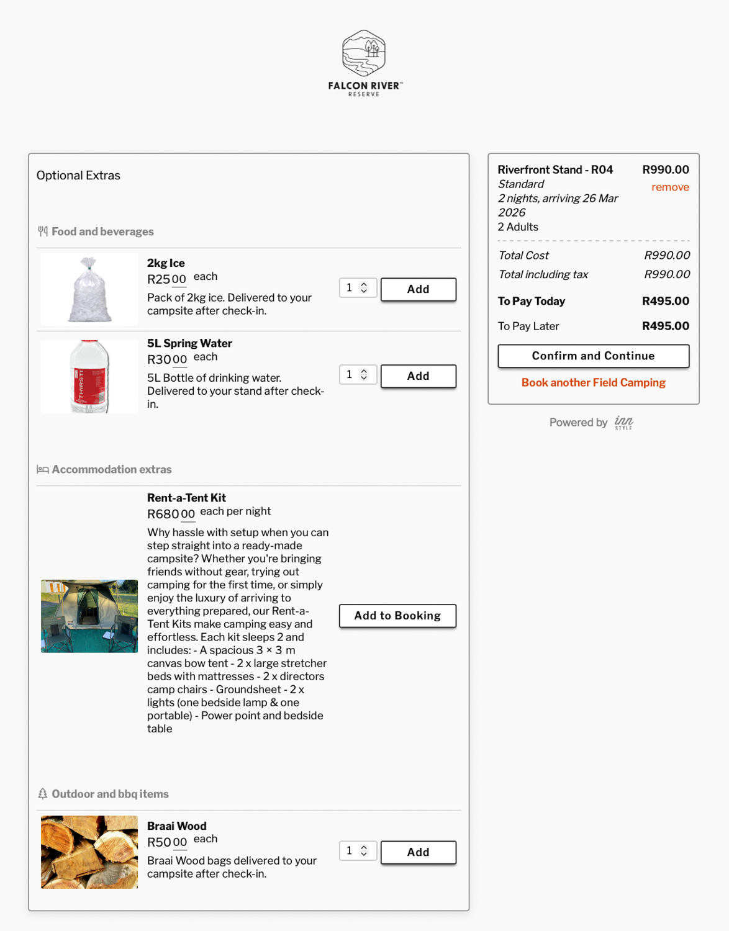Click the fork and knife food icon

[x=43, y=232]
